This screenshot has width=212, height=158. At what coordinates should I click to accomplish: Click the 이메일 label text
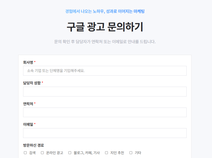click(28, 124)
